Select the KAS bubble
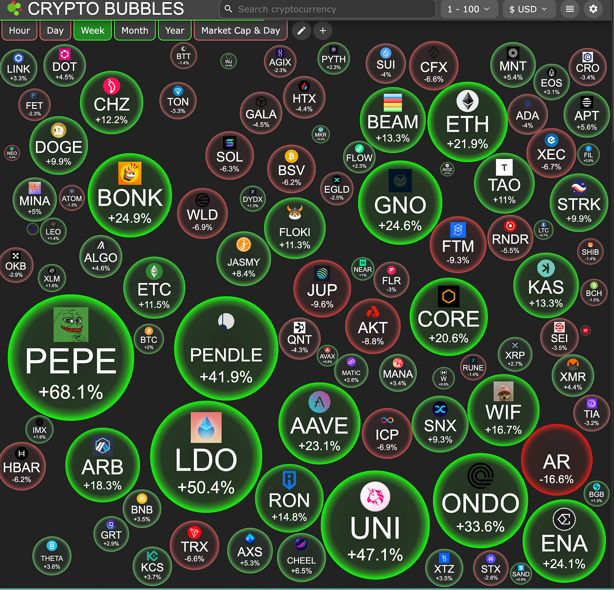The height and width of the screenshot is (590, 614). 546,286
